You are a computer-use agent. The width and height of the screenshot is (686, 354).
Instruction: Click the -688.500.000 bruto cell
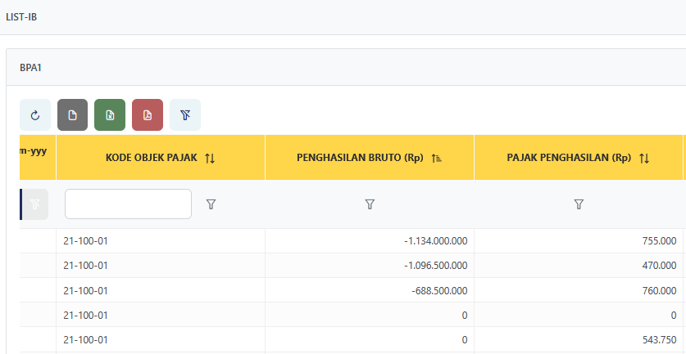point(370,290)
